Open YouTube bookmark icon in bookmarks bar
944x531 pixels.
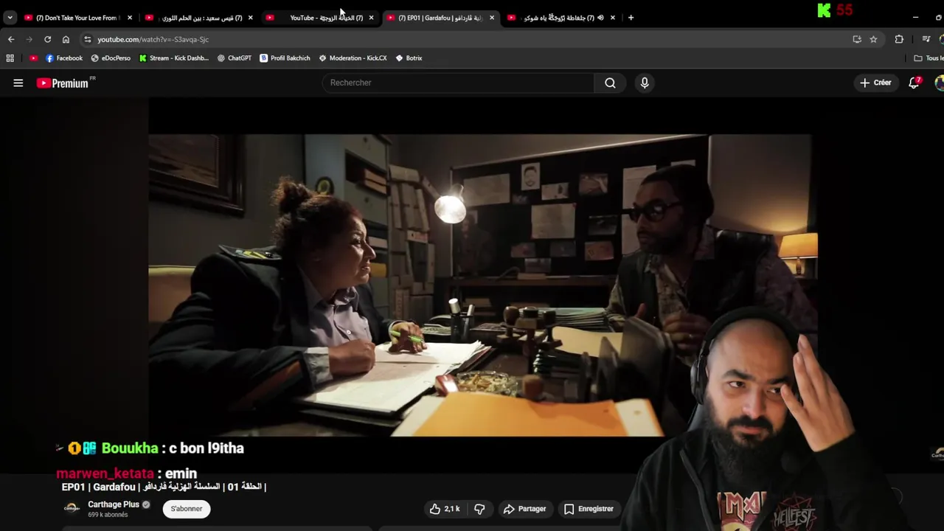33,58
